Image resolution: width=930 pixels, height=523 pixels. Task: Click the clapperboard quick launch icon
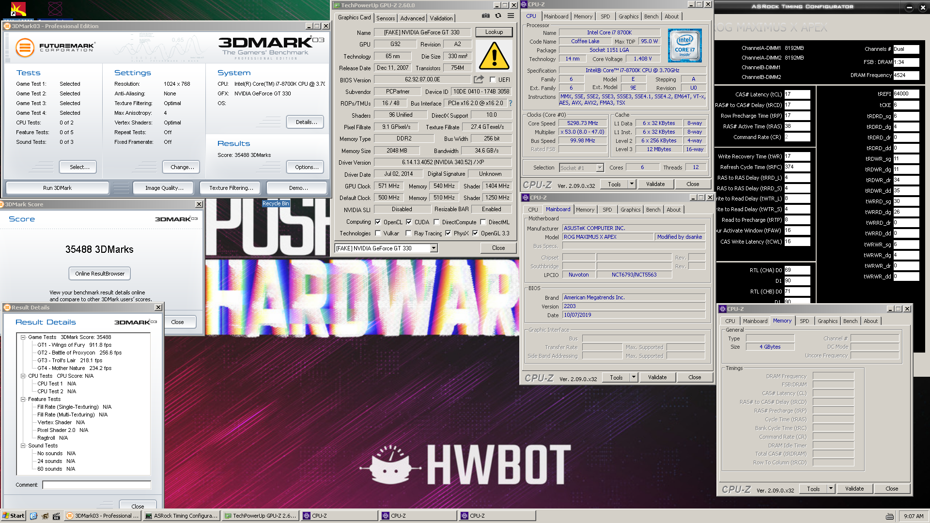[x=56, y=516]
